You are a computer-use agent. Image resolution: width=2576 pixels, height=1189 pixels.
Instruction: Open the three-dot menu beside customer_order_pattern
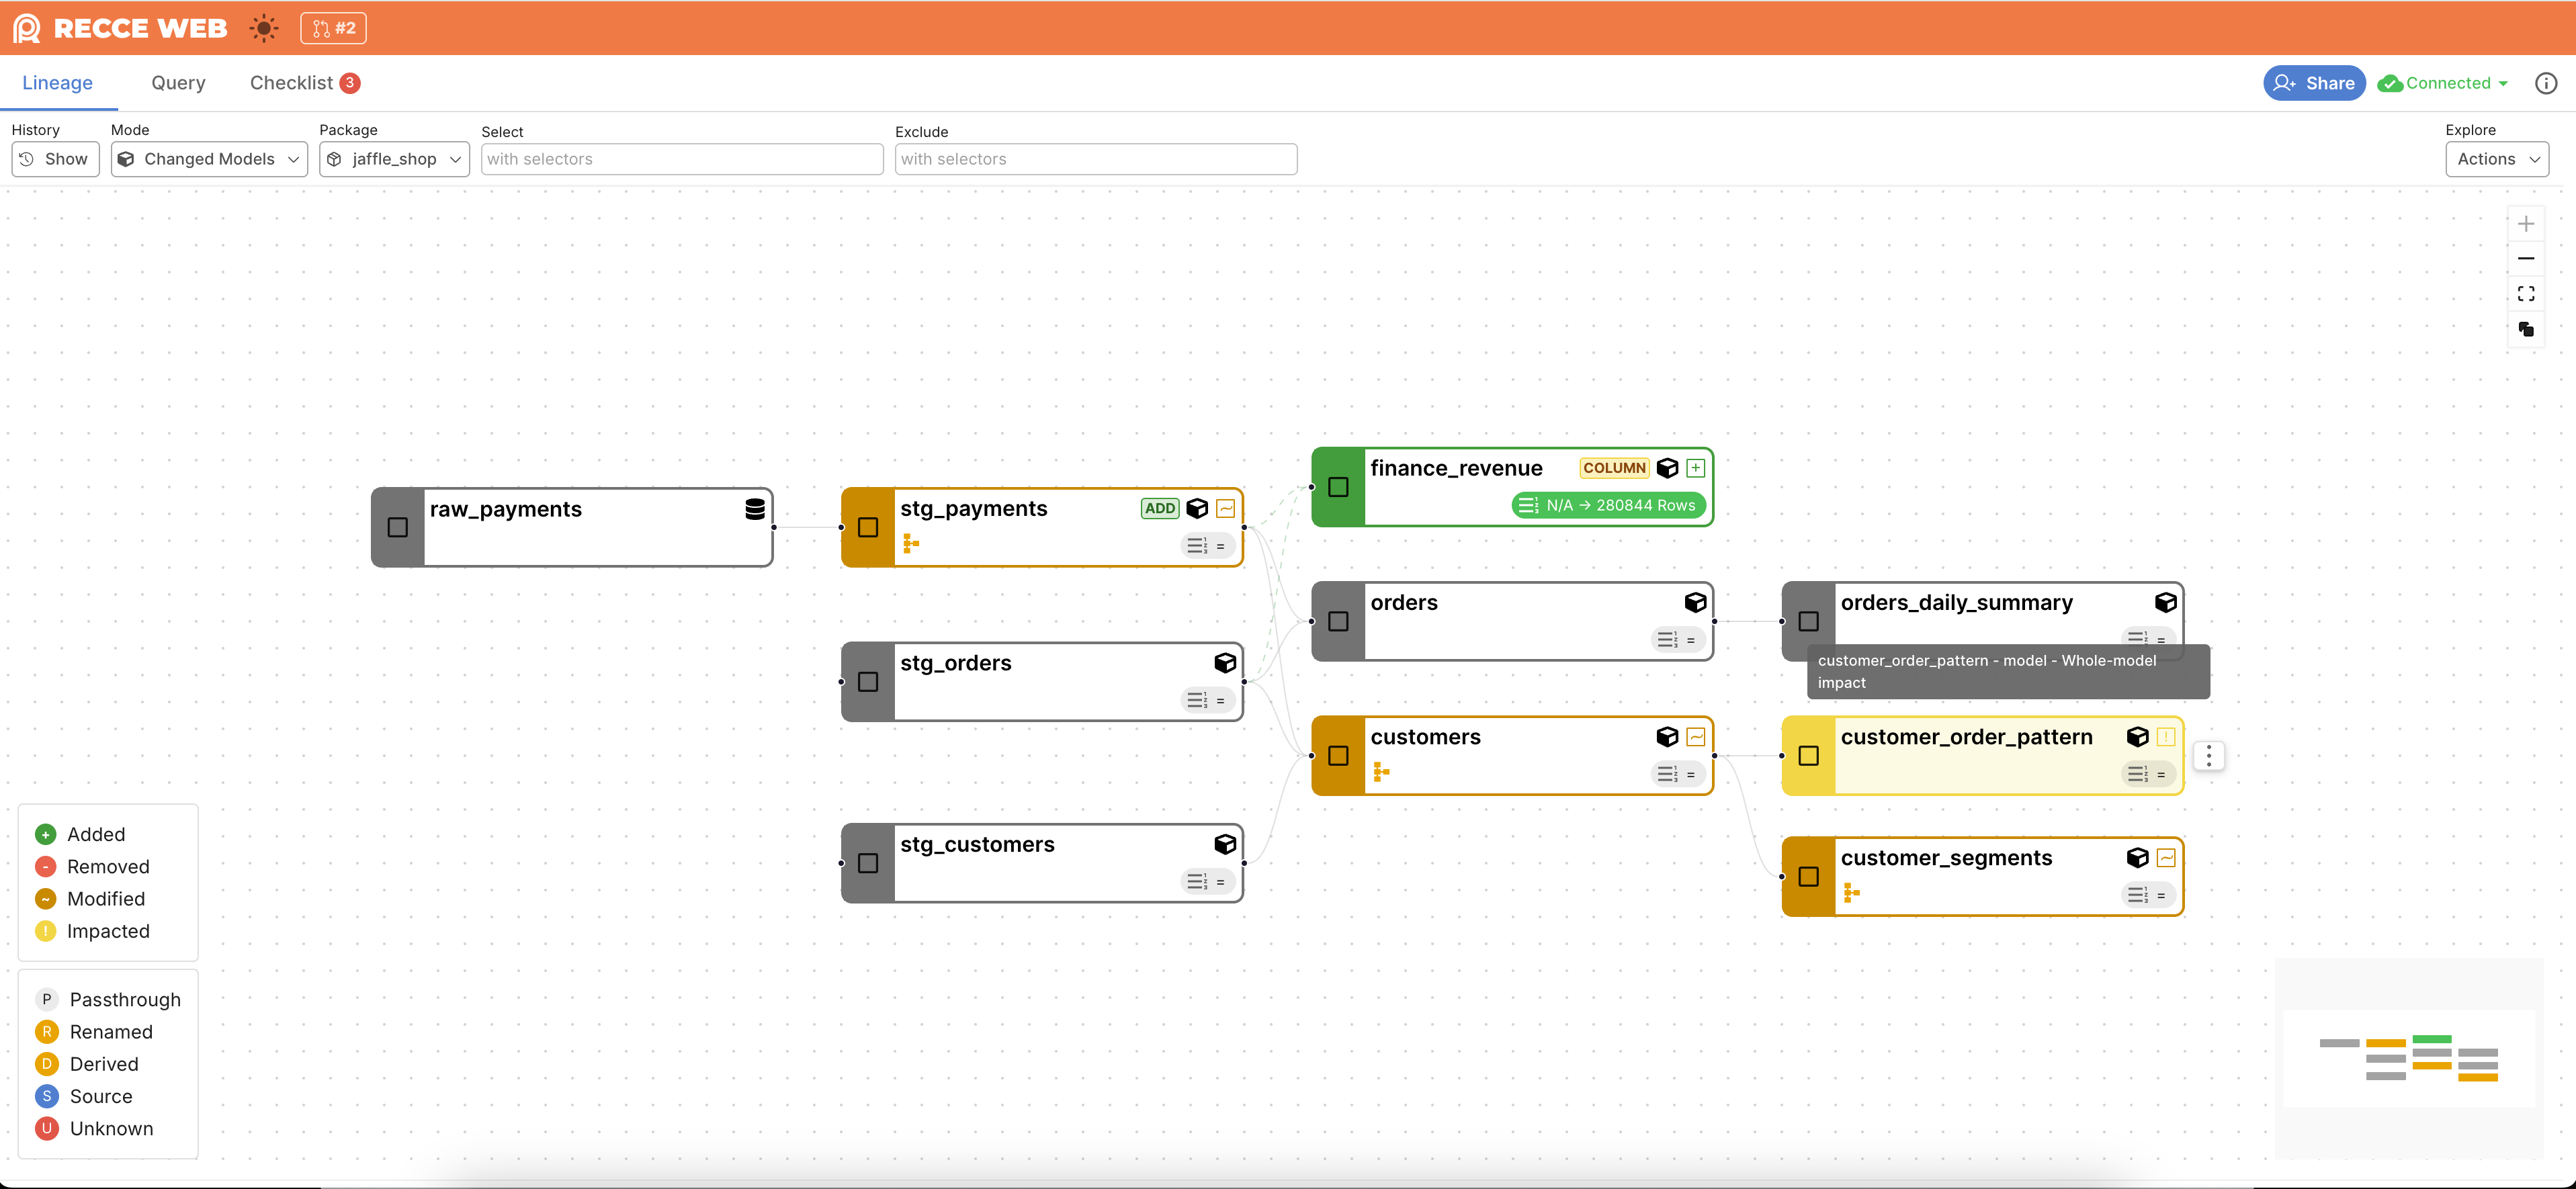[x=2209, y=756]
